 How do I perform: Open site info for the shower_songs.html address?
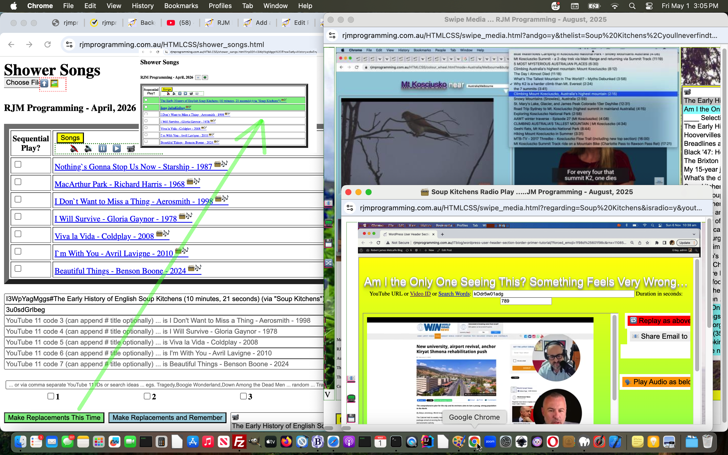(x=69, y=44)
